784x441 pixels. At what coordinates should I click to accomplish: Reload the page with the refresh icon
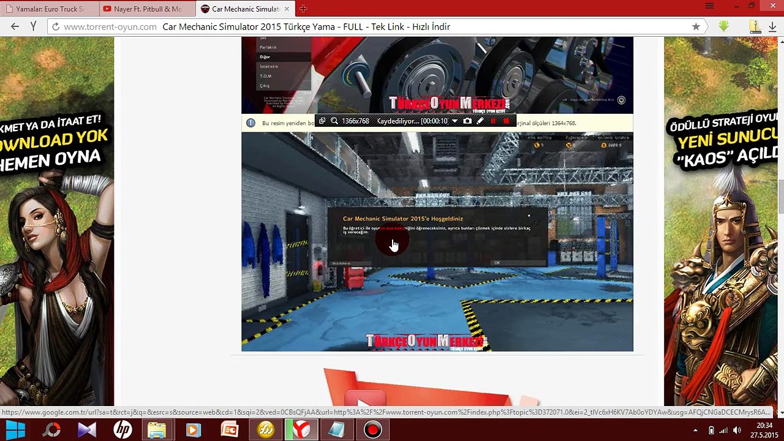(x=56, y=27)
